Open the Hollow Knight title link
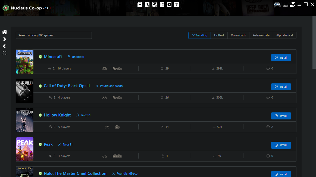 click(57, 115)
